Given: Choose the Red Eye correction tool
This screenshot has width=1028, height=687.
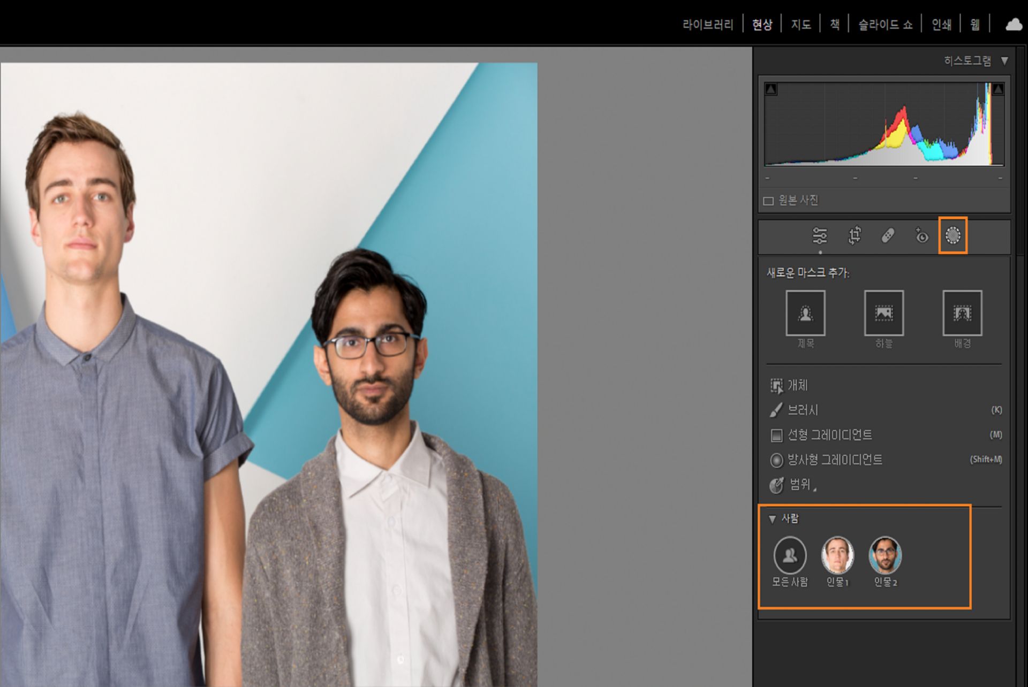Looking at the screenshot, I should pyautogui.click(x=921, y=235).
